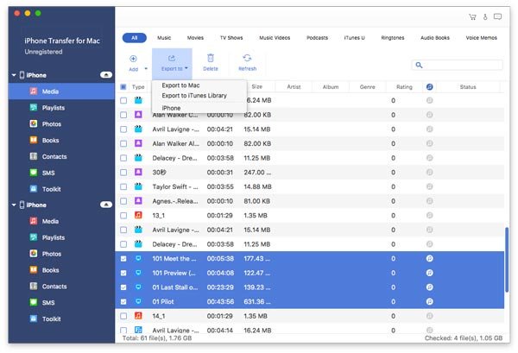Viewport: 518px width, 353px height.
Task: Collapse the first iPhone tree
Action: coord(14,75)
